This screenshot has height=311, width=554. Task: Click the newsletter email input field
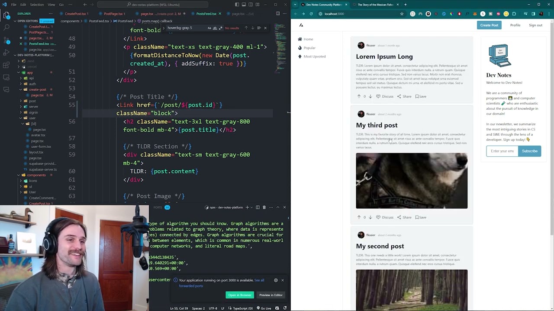point(502,151)
